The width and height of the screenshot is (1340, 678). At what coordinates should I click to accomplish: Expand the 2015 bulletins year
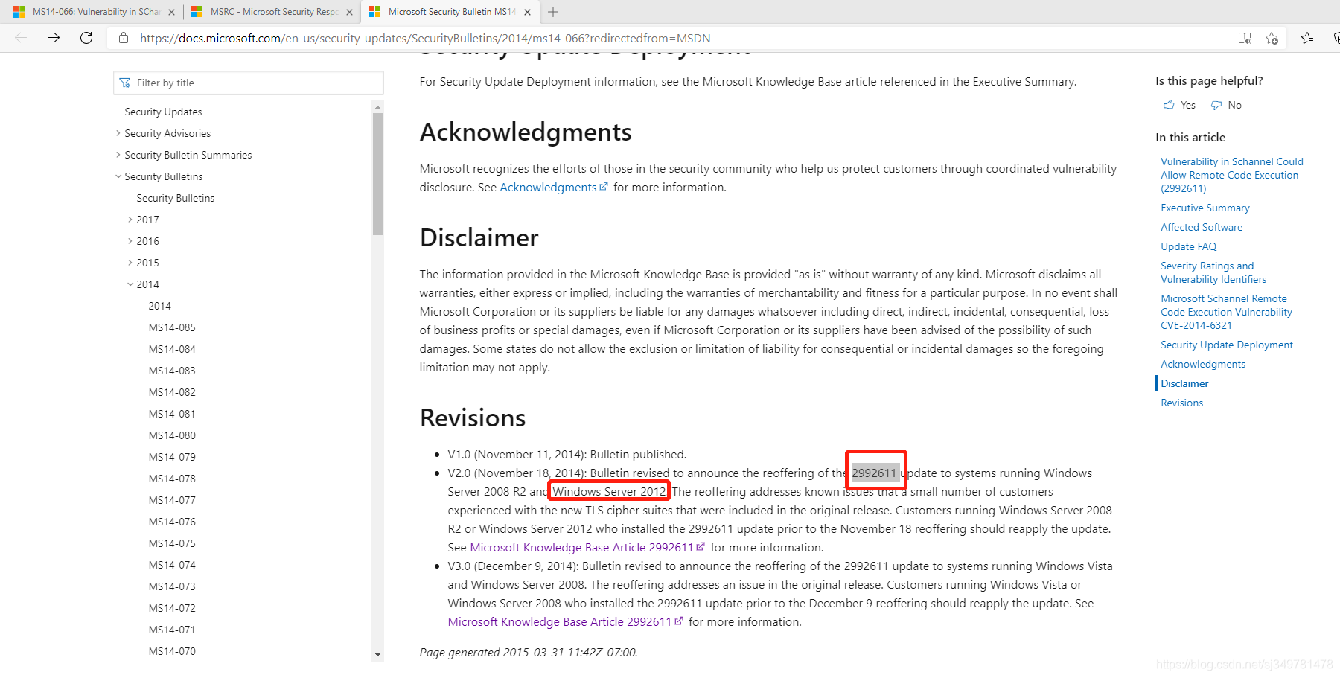point(130,263)
